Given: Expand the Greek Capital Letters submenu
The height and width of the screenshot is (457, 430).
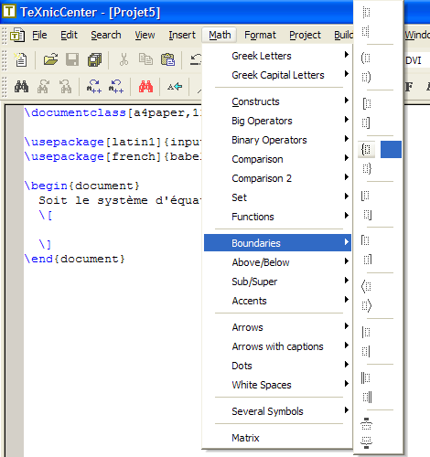Looking at the screenshot, I should click(x=277, y=75).
